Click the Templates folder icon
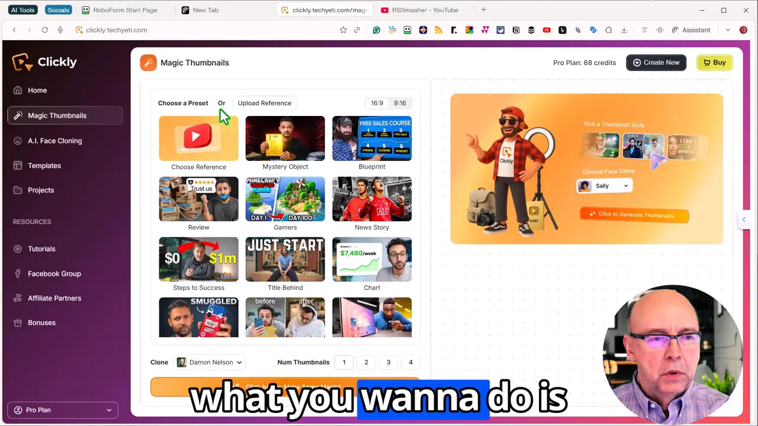 click(18, 166)
